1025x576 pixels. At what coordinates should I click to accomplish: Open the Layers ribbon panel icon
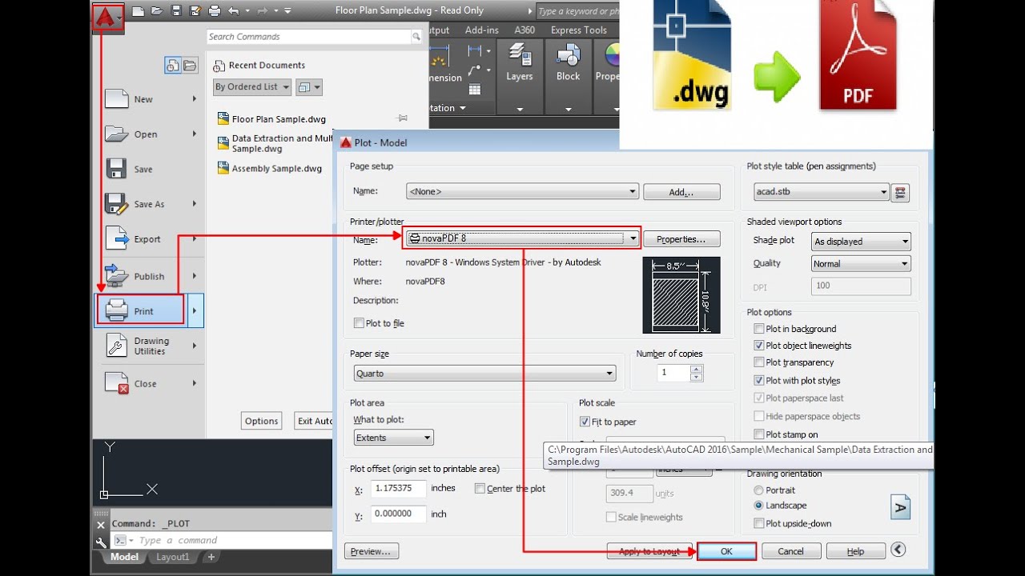519,56
